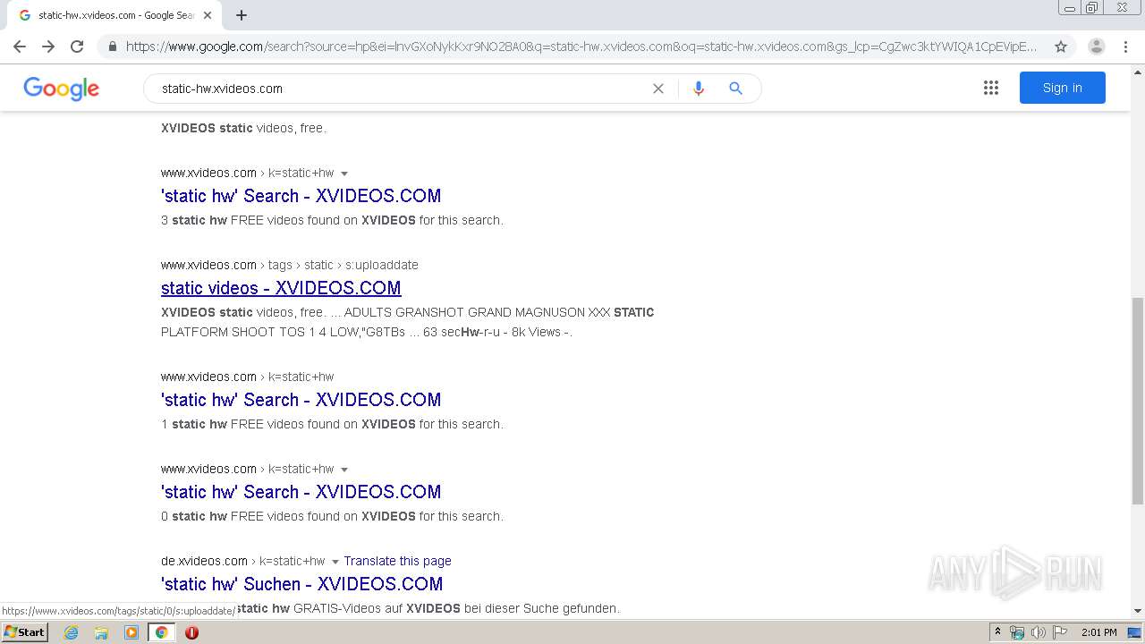The image size is (1145, 644).
Task: View site security padlock info
Action: pyautogui.click(x=112, y=47)
